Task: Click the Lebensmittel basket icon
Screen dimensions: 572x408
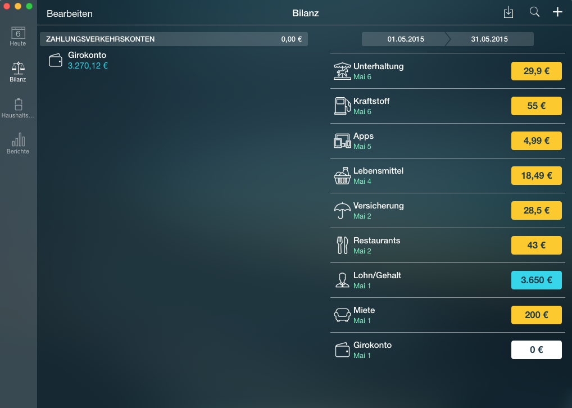Action: tap(342, 176)
